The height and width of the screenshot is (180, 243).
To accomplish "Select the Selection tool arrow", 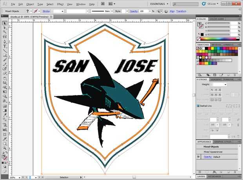I will click(x=5, y=23).
